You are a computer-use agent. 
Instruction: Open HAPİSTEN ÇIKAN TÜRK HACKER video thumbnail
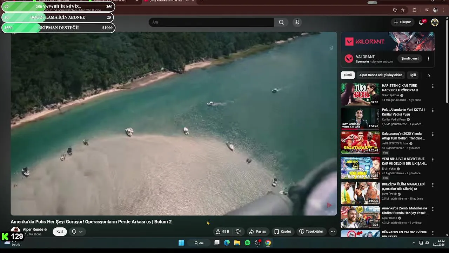(360, 95)
